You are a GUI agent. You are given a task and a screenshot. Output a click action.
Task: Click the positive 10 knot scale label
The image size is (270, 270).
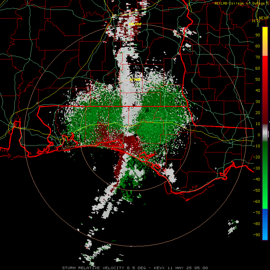coord(258,124)
